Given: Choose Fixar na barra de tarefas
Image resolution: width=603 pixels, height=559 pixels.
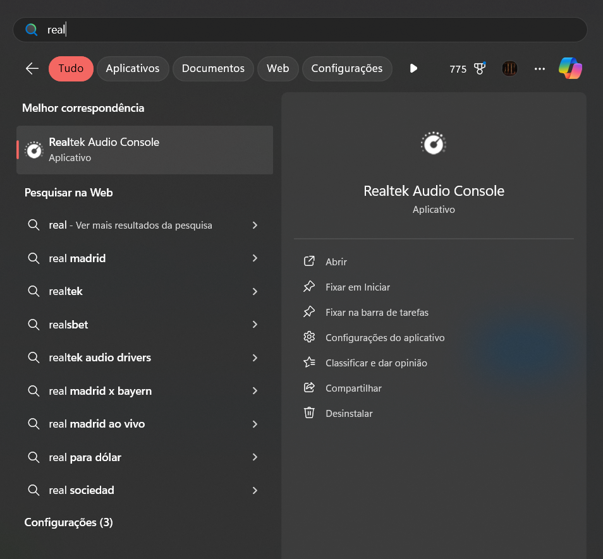Looking at the screenshot, I should [377, 313].
